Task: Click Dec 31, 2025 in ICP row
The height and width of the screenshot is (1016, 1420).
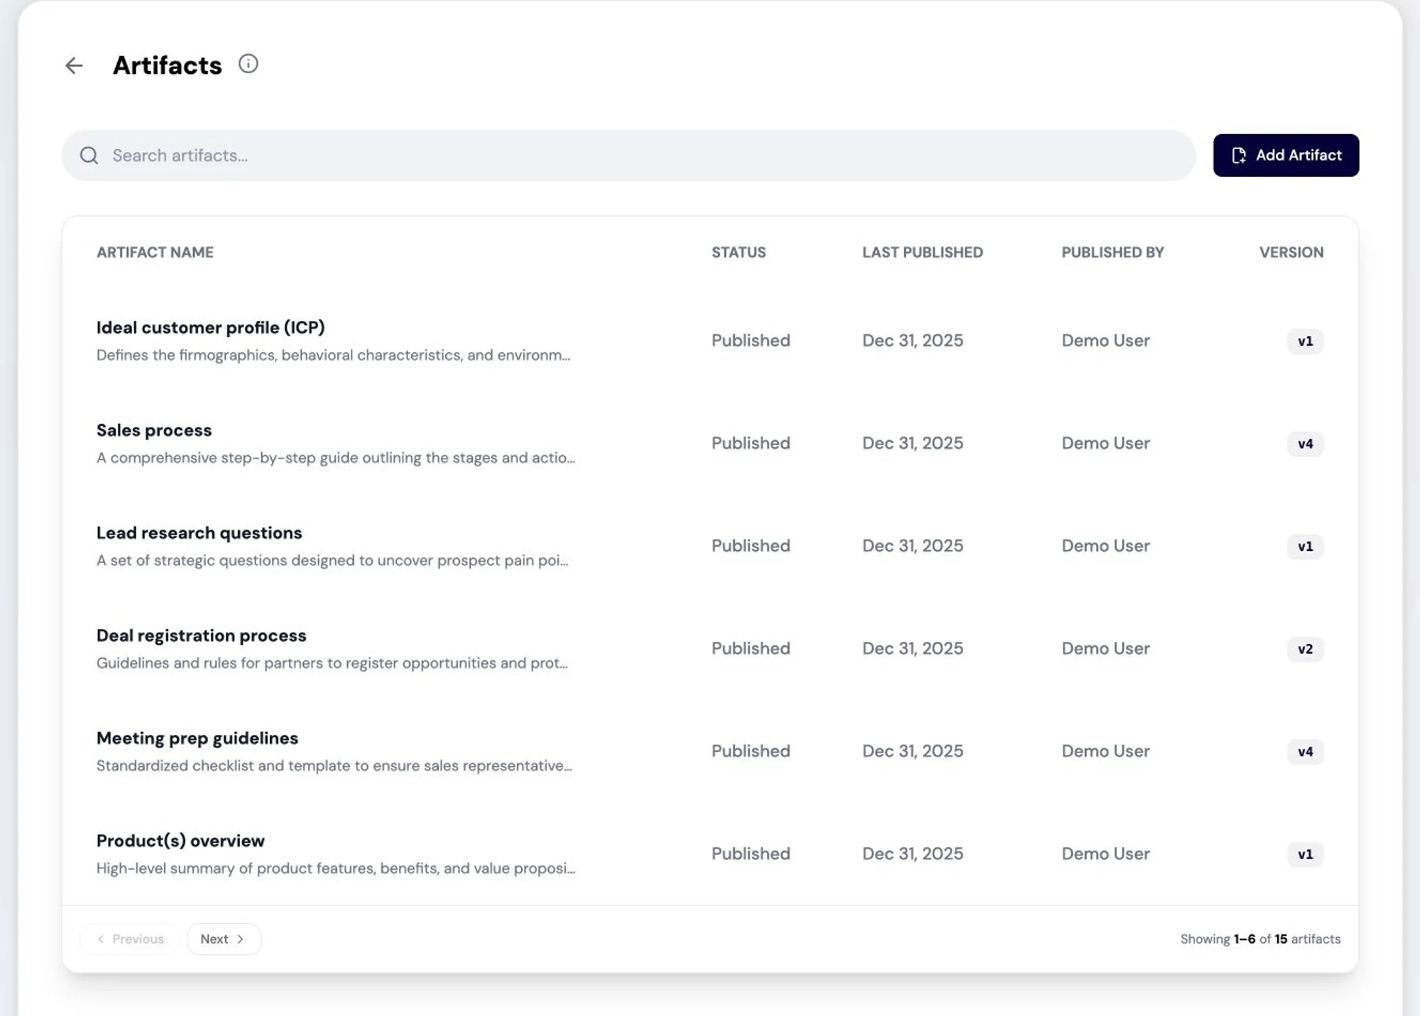Action: pyautogui.click(x=912, y=341)
